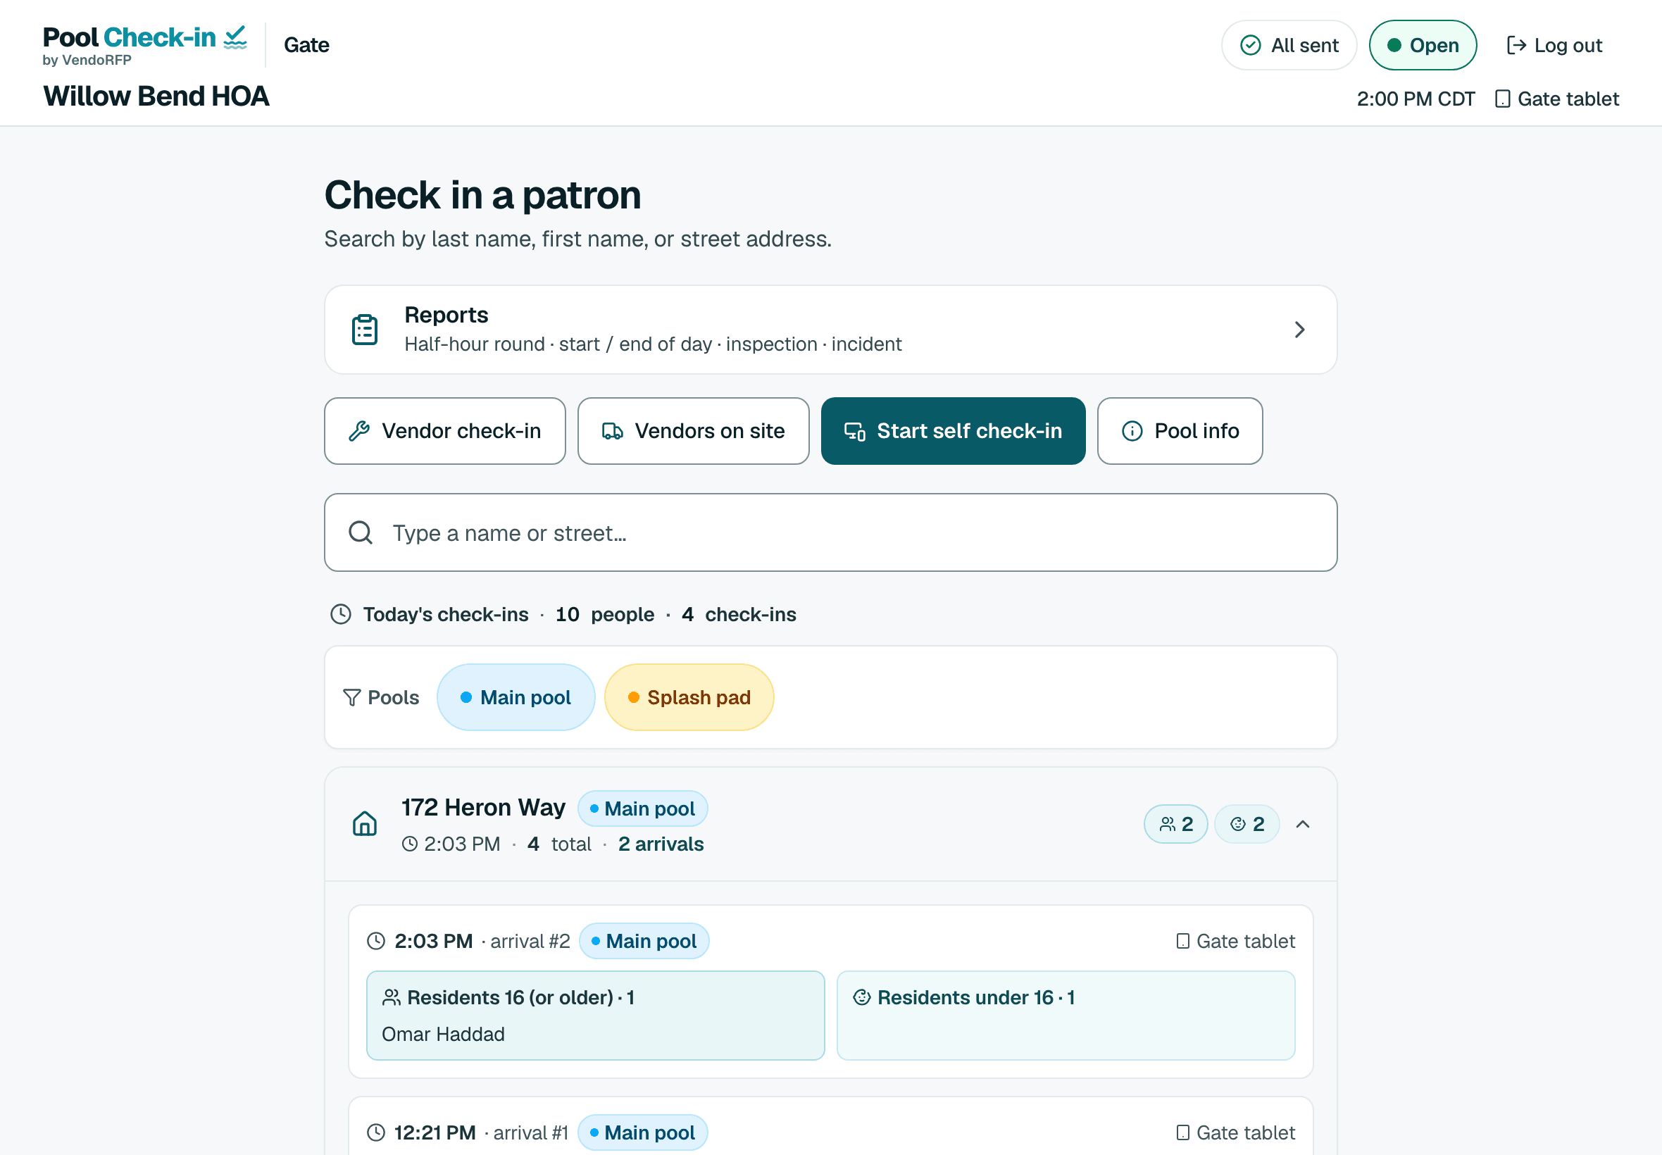Click the Willow Bend HOA title
The height and width of the screenshot is (1155, 1662).
(156, 96)
